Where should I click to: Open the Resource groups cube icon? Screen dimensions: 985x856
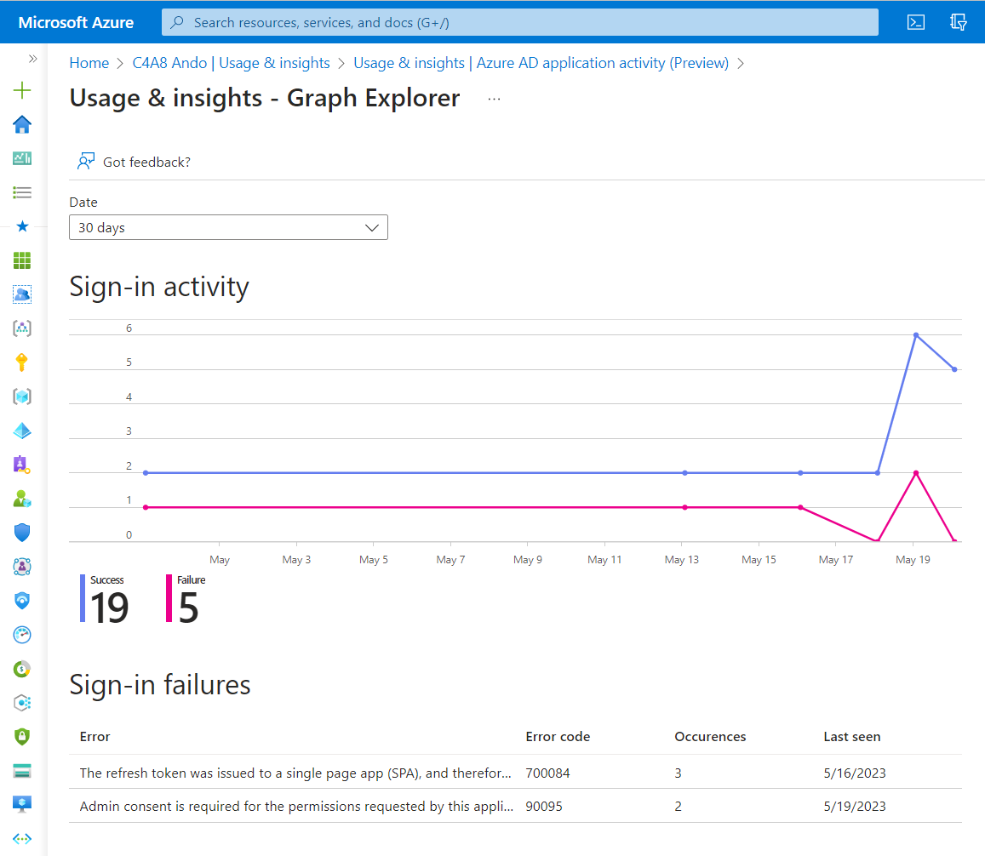tap(22, 397)
